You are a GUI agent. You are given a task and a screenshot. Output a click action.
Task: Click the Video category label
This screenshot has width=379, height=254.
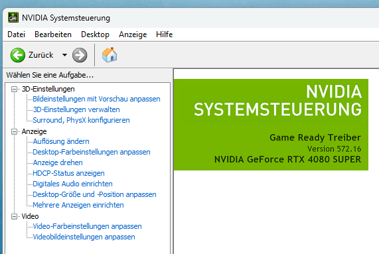point(30,216)
